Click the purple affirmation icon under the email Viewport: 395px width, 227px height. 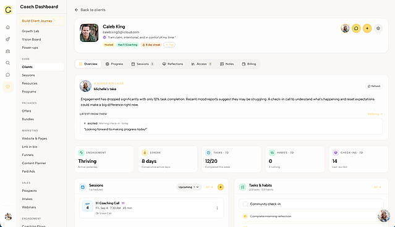pyautogui.click(x=104, y=38)
